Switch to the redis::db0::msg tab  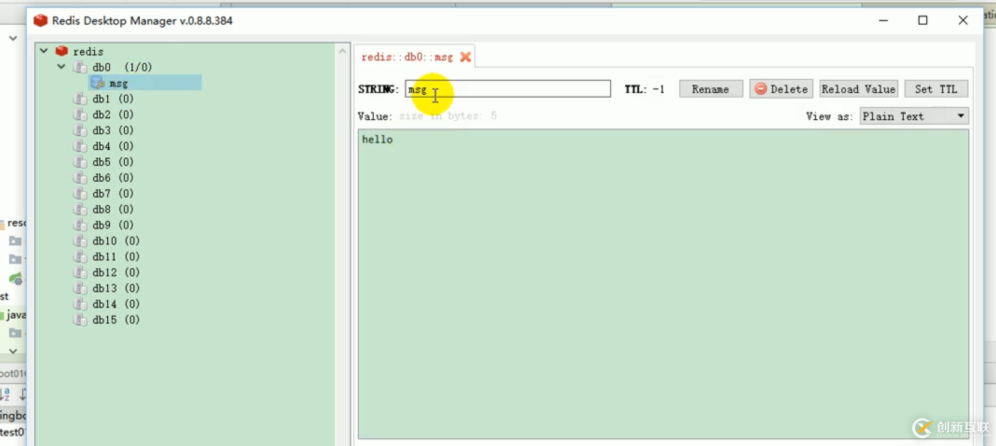[407, 57]
